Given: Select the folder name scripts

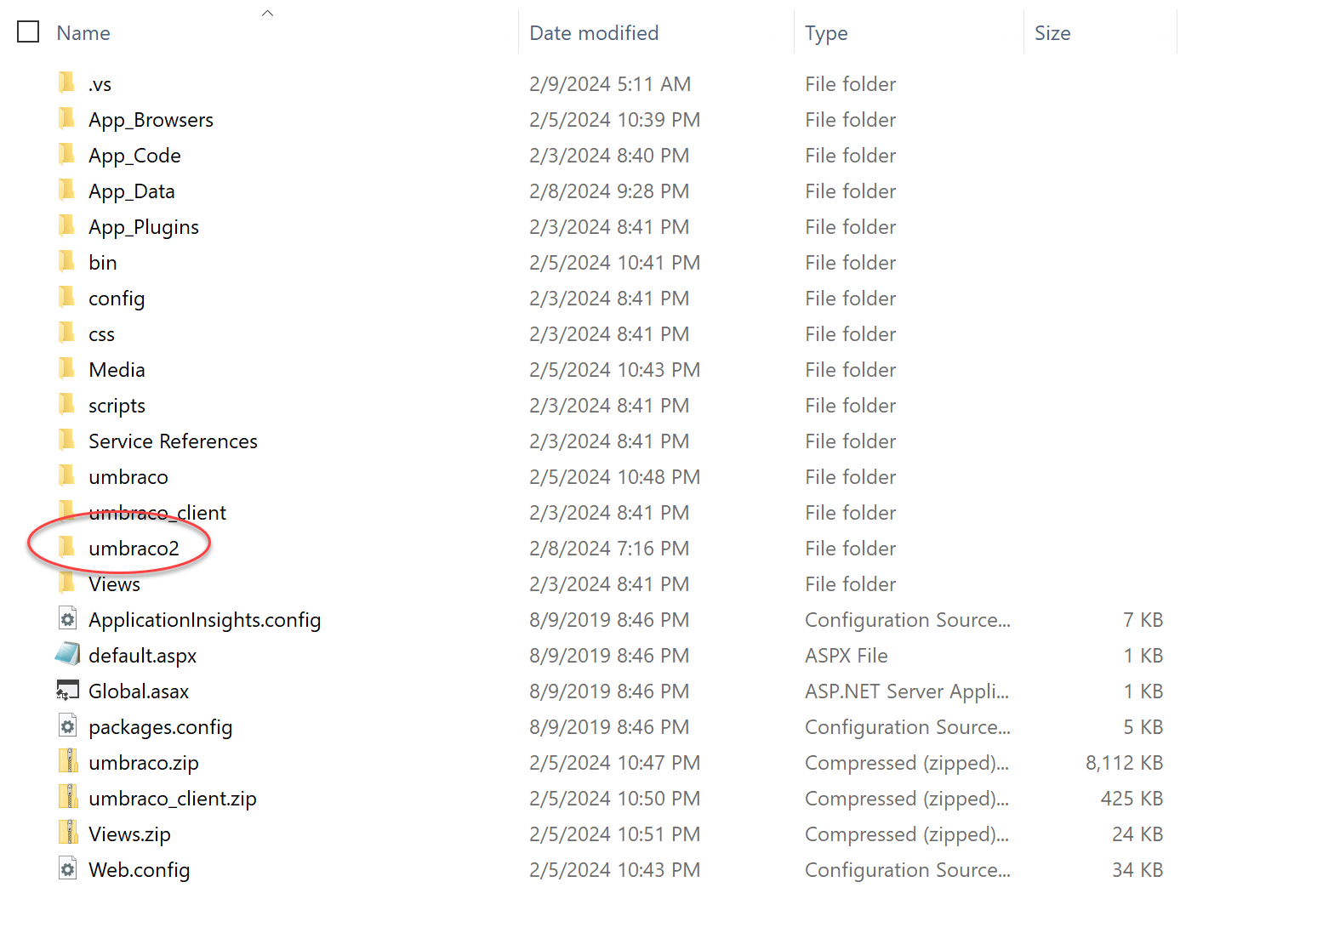Looking at the screenshot, I should [117, 406].
